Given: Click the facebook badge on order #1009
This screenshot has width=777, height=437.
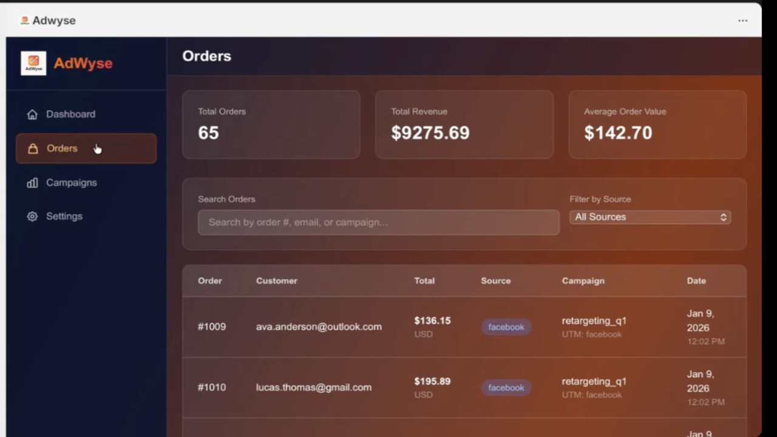Looking at the screenshot, I should click(506, 327).
